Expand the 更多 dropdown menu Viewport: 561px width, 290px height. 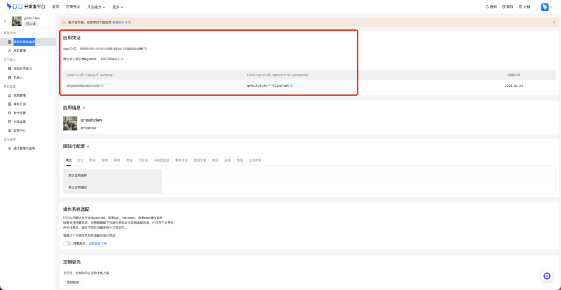pos(118,7)
